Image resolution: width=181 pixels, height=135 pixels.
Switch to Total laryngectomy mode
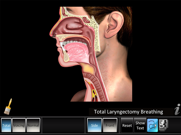coord(6,125)
